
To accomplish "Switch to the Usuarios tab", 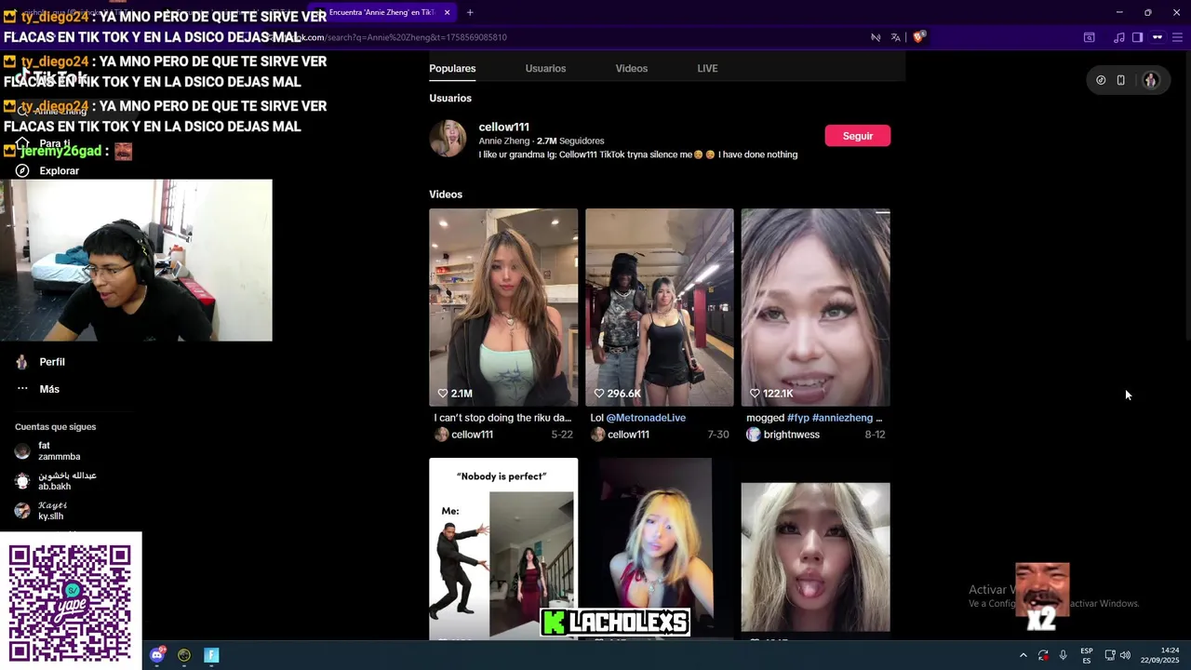I will click(545, 69).
